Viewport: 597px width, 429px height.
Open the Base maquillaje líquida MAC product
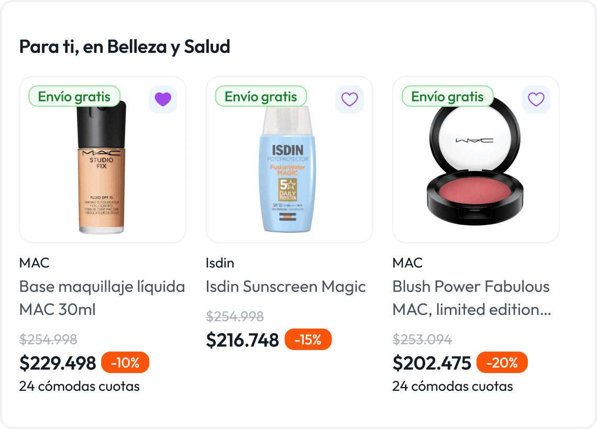pos(102,298)
